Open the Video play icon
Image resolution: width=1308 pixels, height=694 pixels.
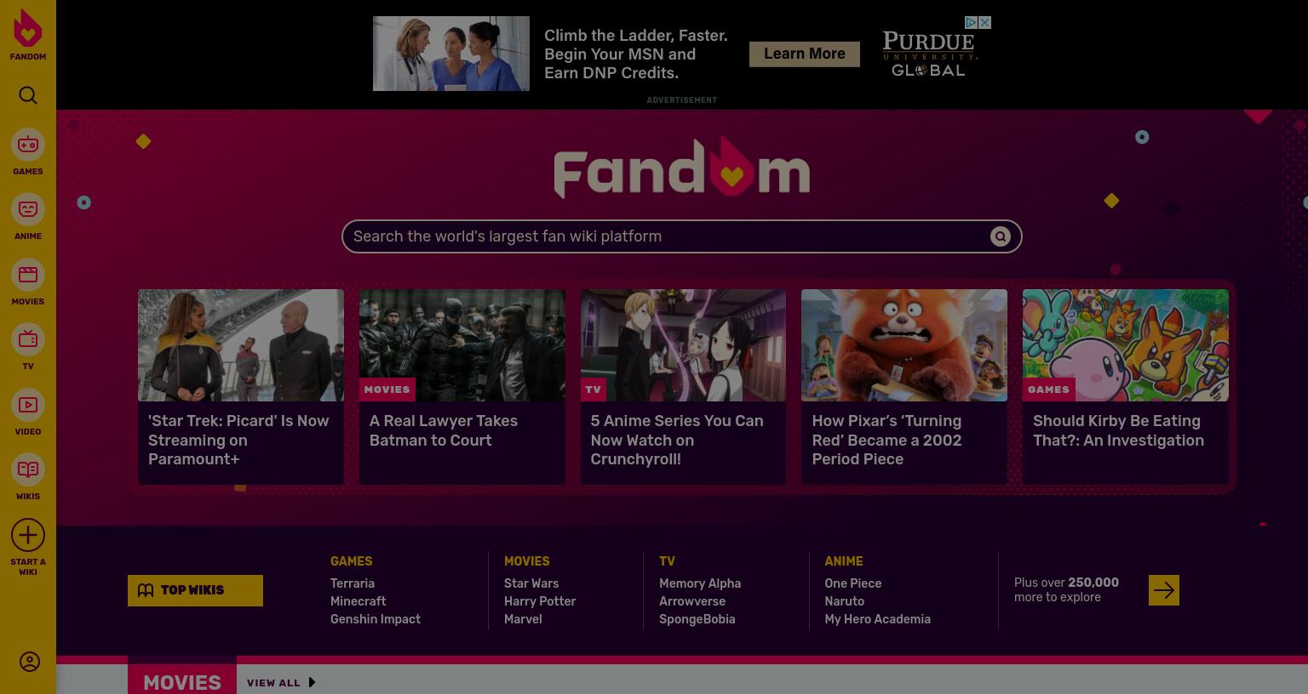pos(28,405)
